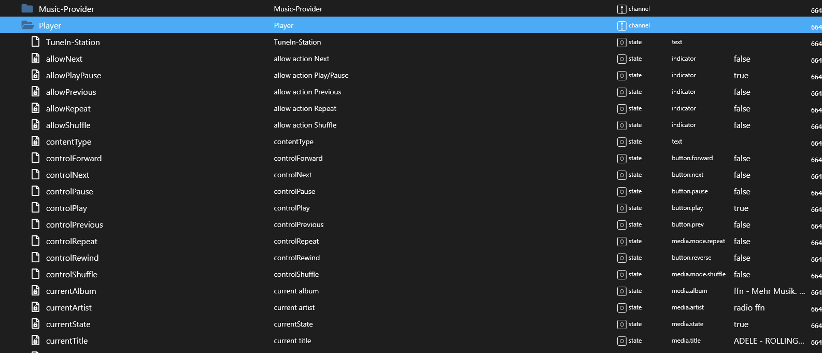Click the 'ADELE - ROLLING...' title value
Screen dimensions: 822x353
pos(769,341)
